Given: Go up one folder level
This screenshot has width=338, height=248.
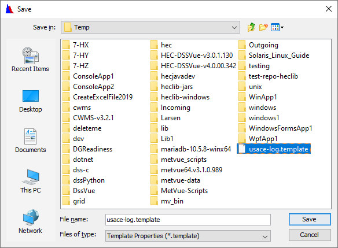Looking at the screenshot, I should click(251, 27).
